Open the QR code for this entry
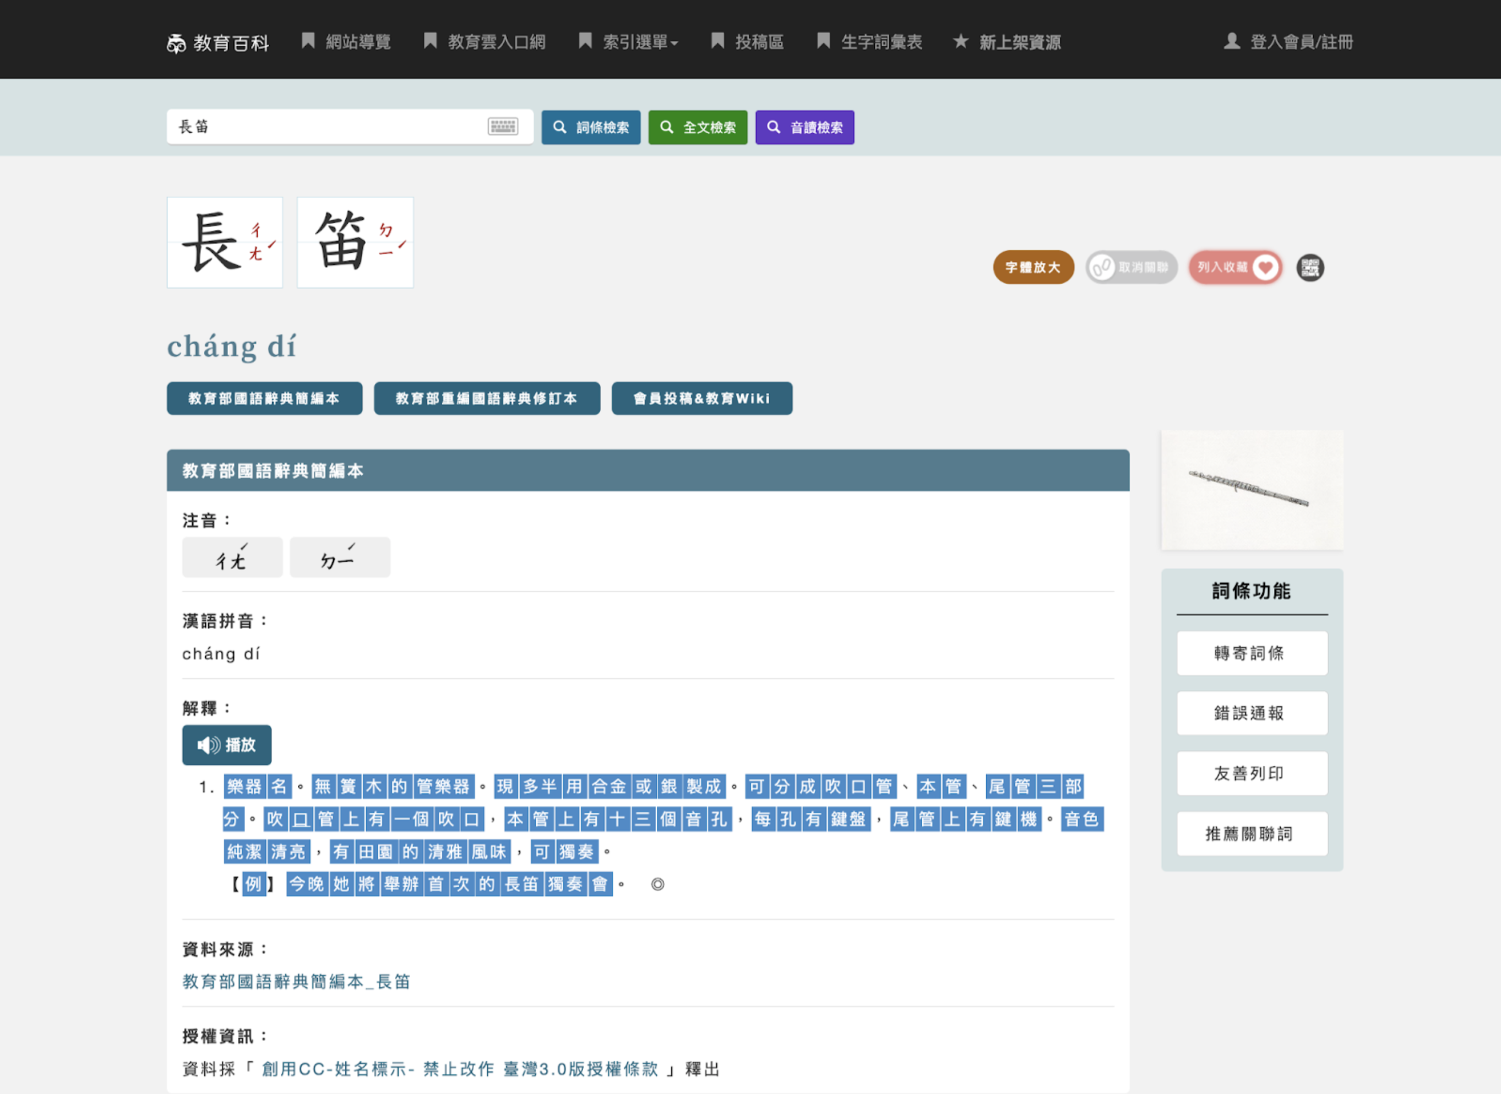 coord(1310,268)
